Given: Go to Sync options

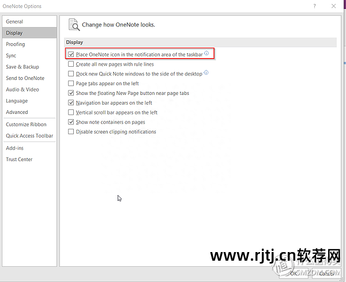Looking at the screenshot, I should pos(29,55).
